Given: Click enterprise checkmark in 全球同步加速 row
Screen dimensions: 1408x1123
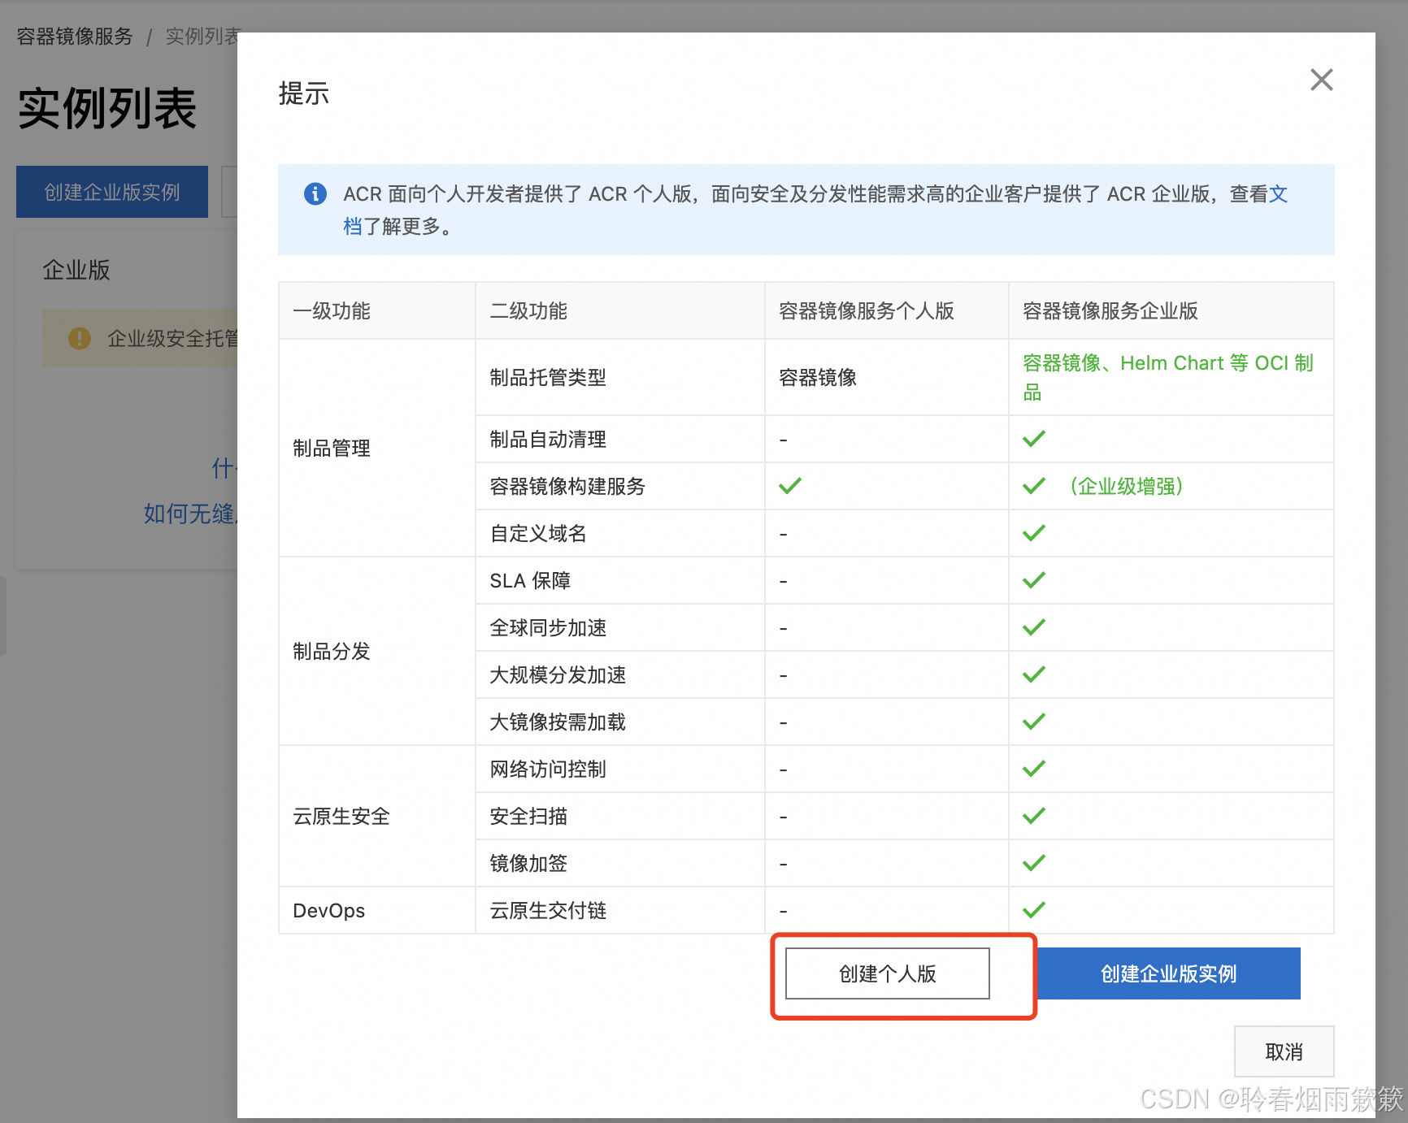Looking at the screenshot, I should coord(1034,627).
